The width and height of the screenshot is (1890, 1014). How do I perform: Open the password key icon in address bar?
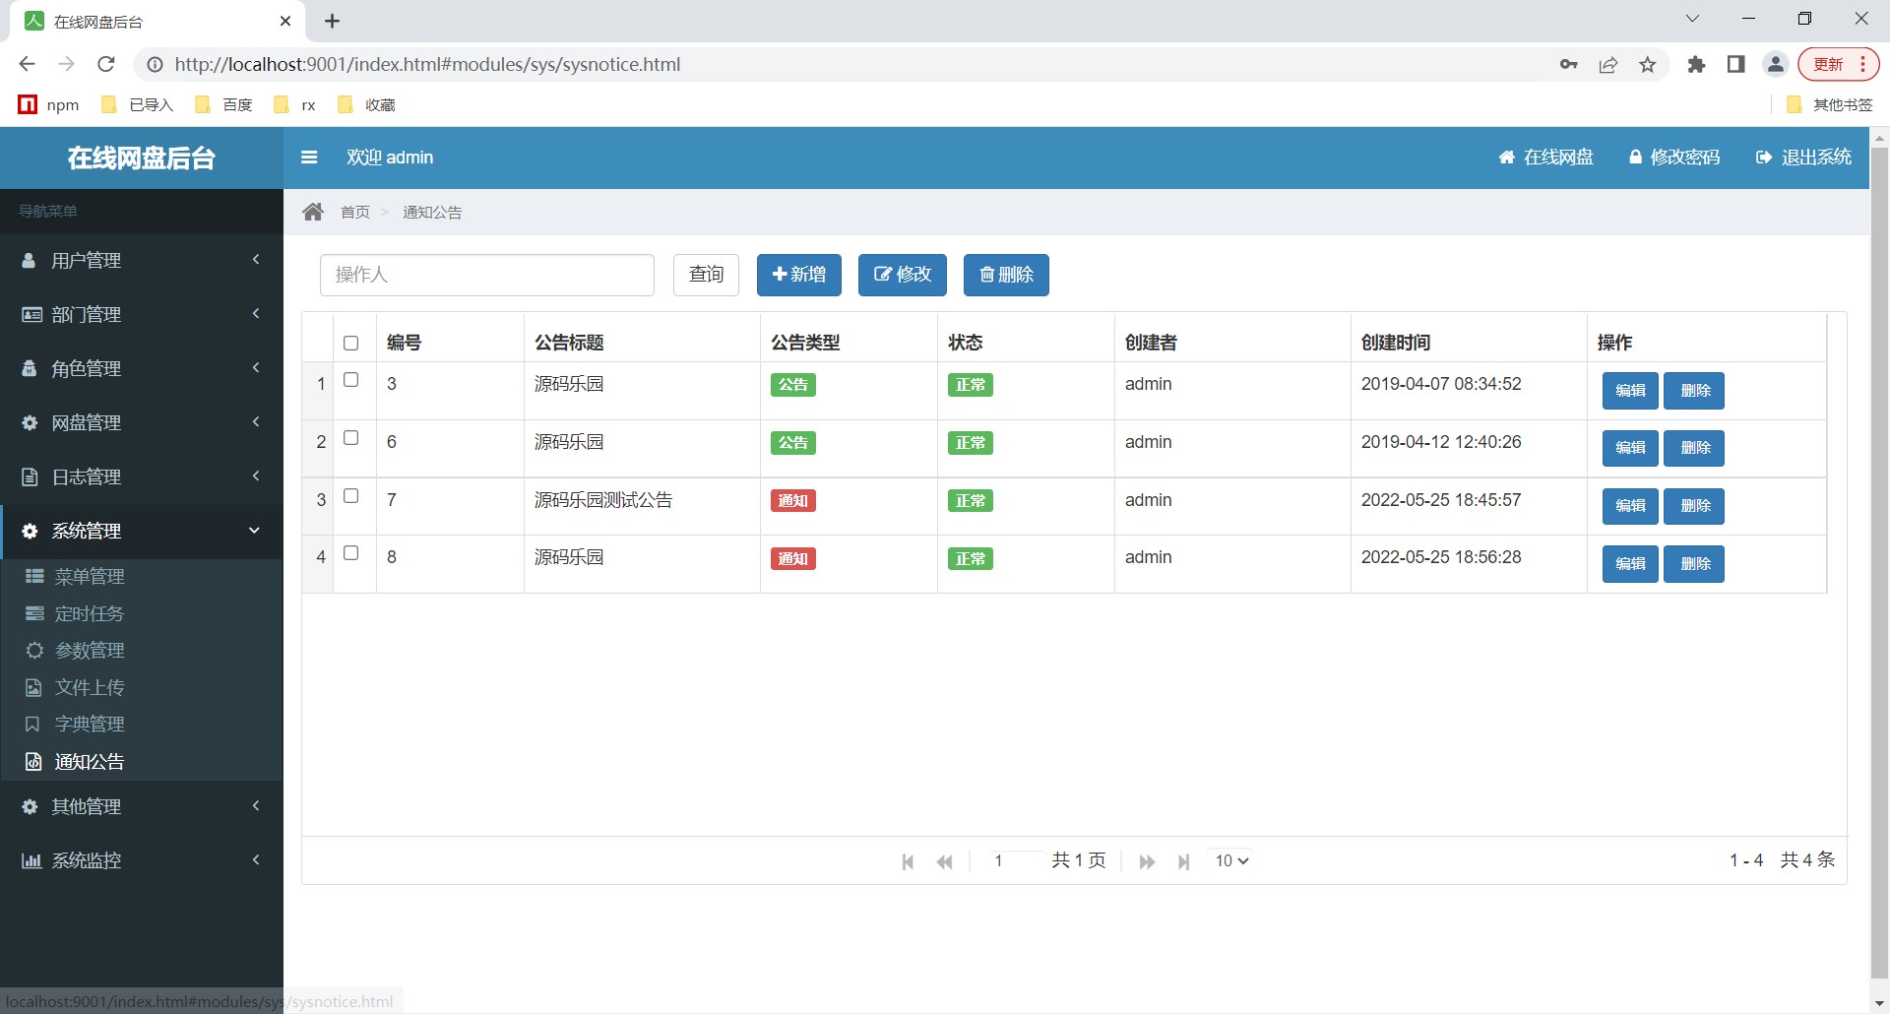tap(1569, 65)
